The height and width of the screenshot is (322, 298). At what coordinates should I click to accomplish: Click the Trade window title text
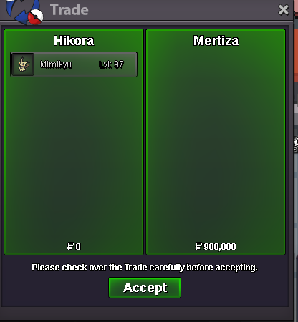69,10
